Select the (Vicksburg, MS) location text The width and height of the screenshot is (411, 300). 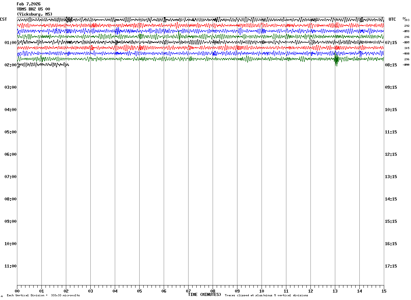tap(35, 14)
